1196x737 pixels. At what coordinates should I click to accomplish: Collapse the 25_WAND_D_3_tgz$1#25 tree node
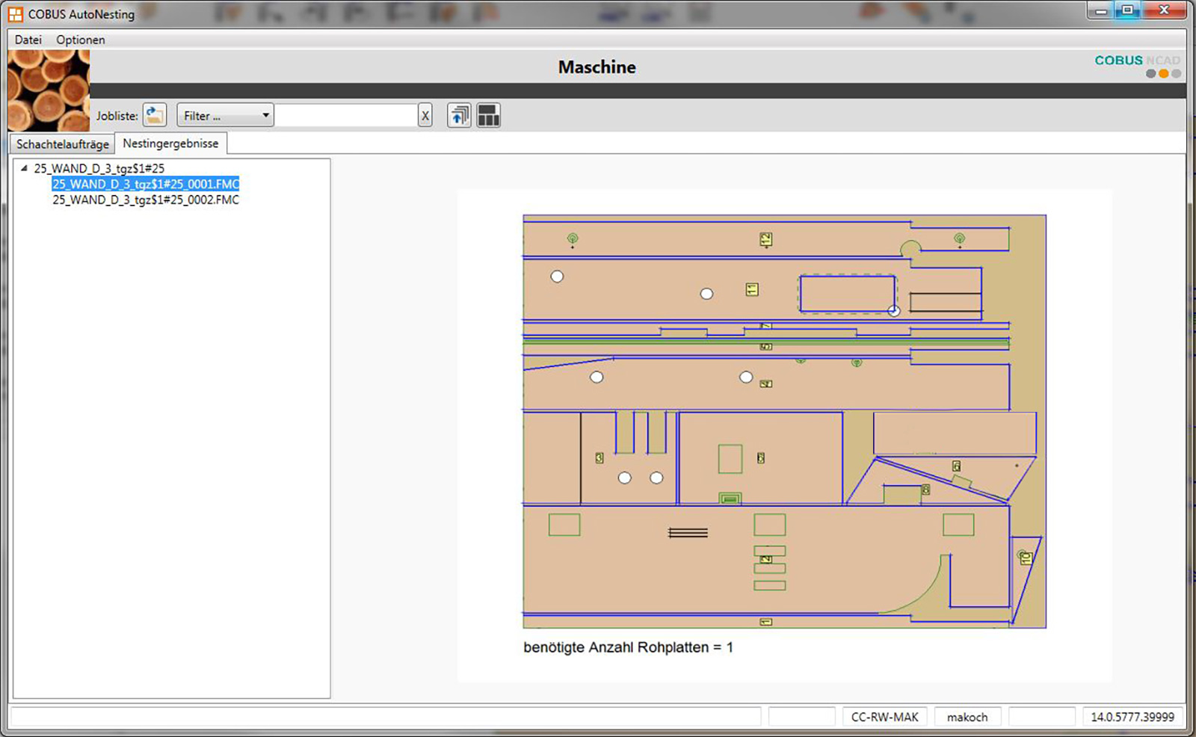point(24,168)
